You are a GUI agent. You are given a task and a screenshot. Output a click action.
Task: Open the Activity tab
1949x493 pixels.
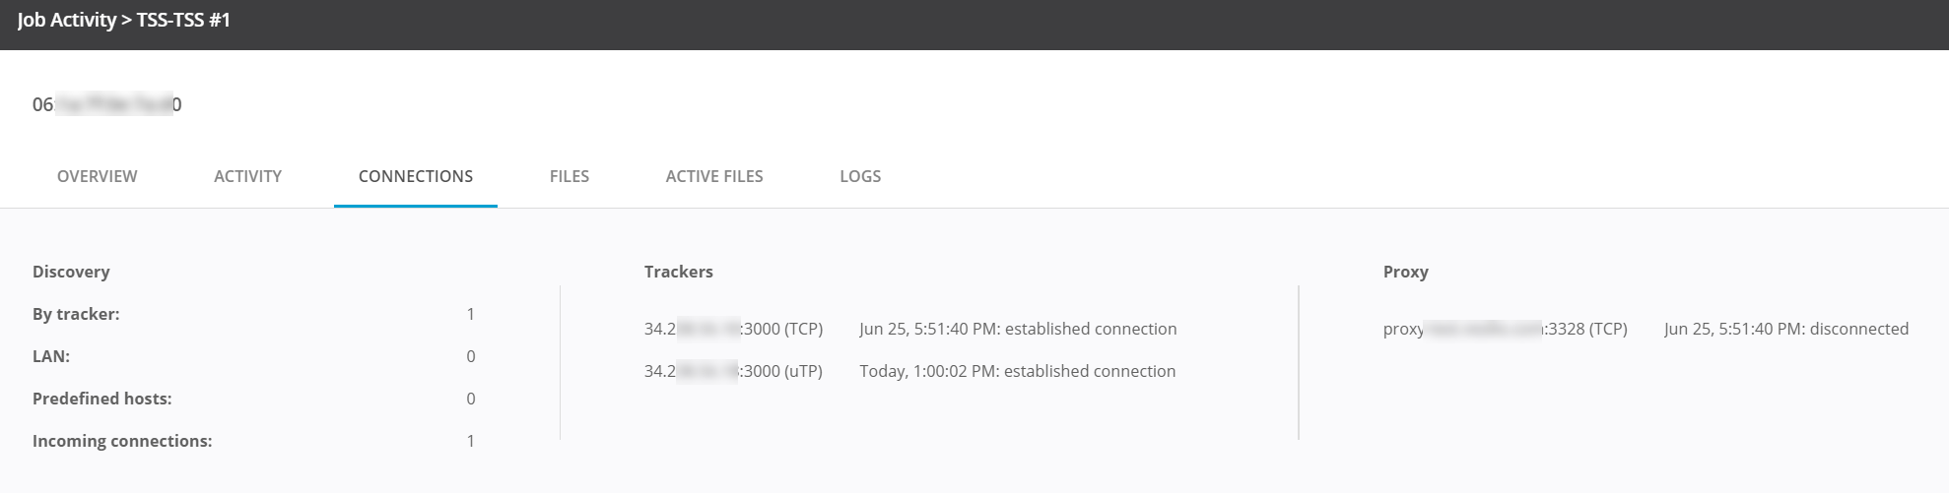pos(247,176)
